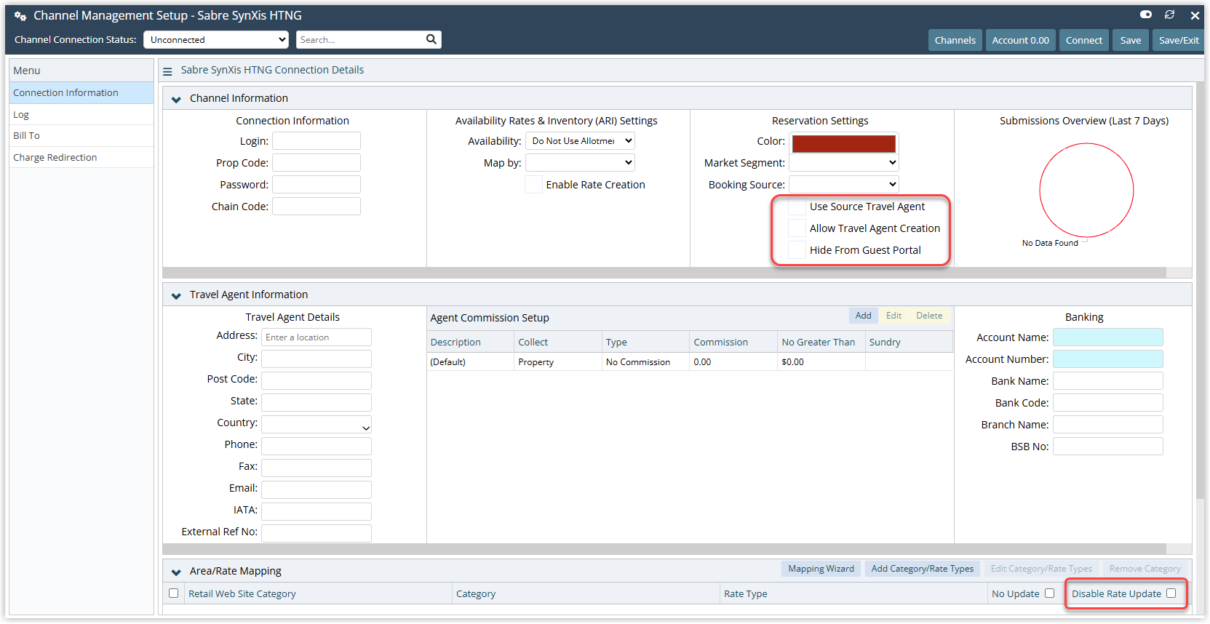Close the Channel Management Setup window
The width and height of the screenshot is (1210, 624).
pos(1195,15)
